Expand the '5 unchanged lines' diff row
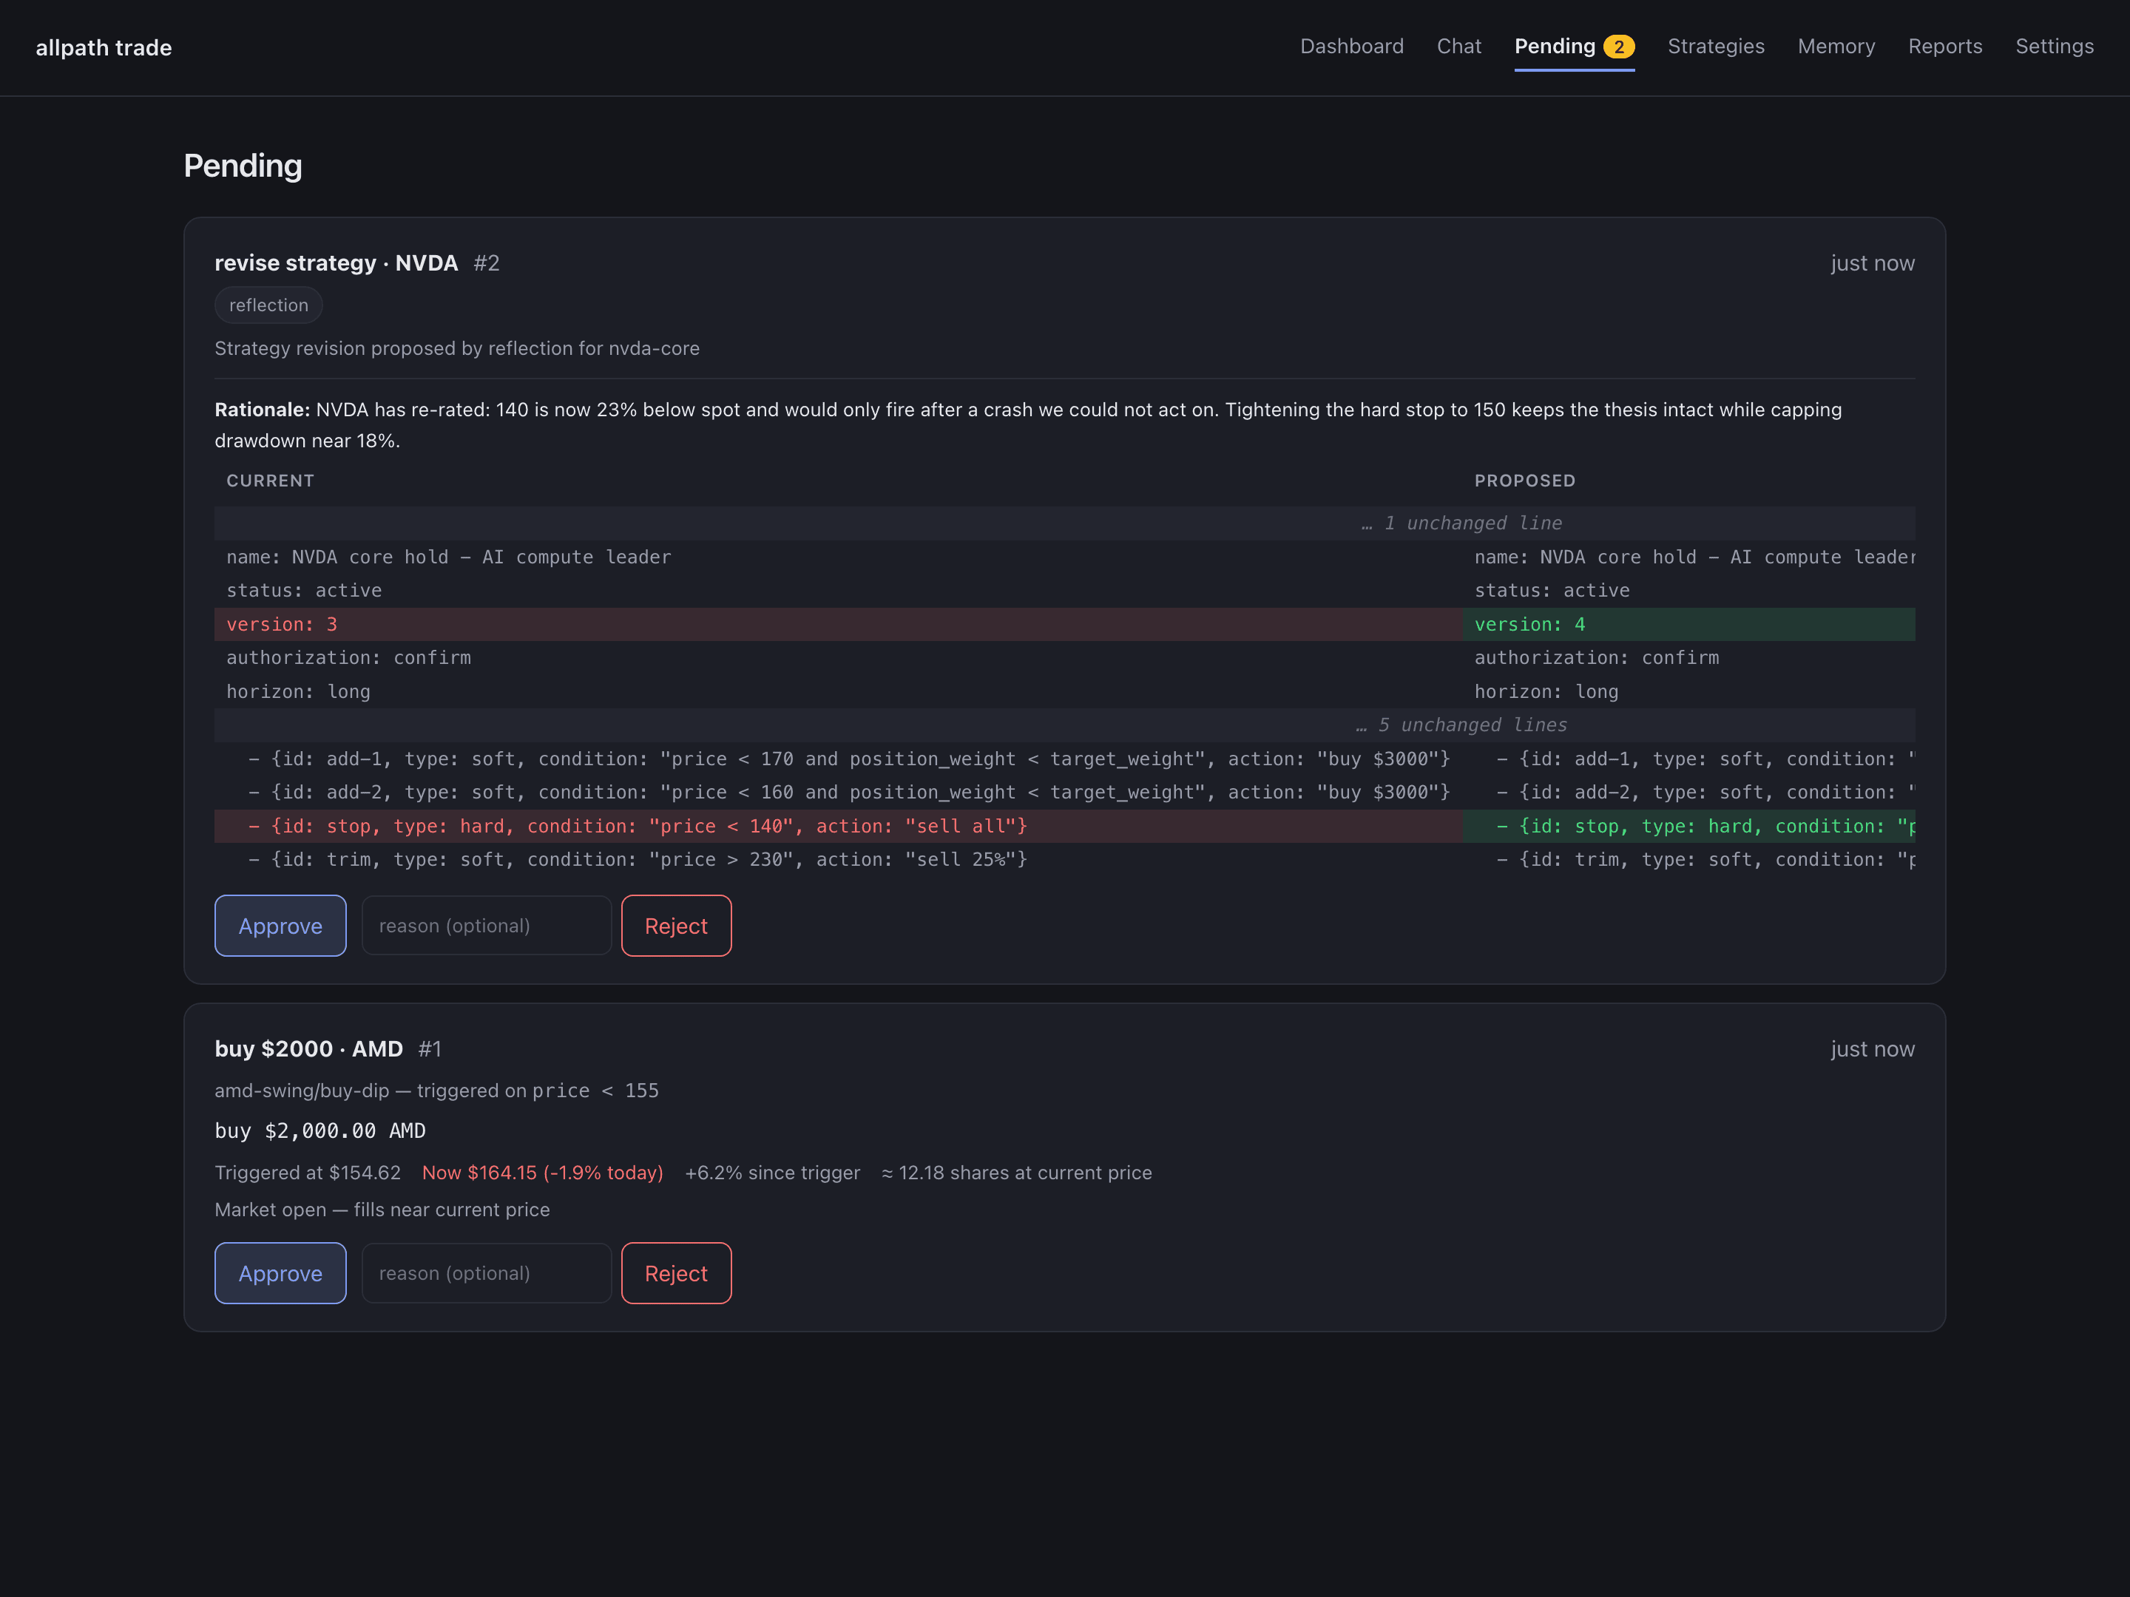2130x1597 pixels. pos(1064,725)
